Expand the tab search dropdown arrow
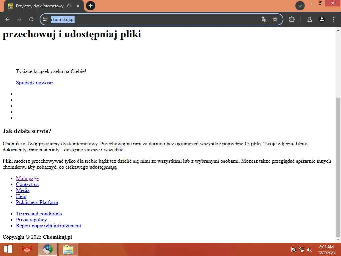The height and width of the screenshot is (256, 341). click(x=300, y=6)
